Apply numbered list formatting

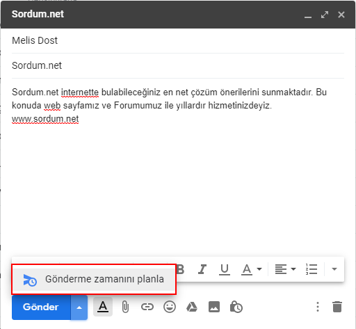coord(311,269)
